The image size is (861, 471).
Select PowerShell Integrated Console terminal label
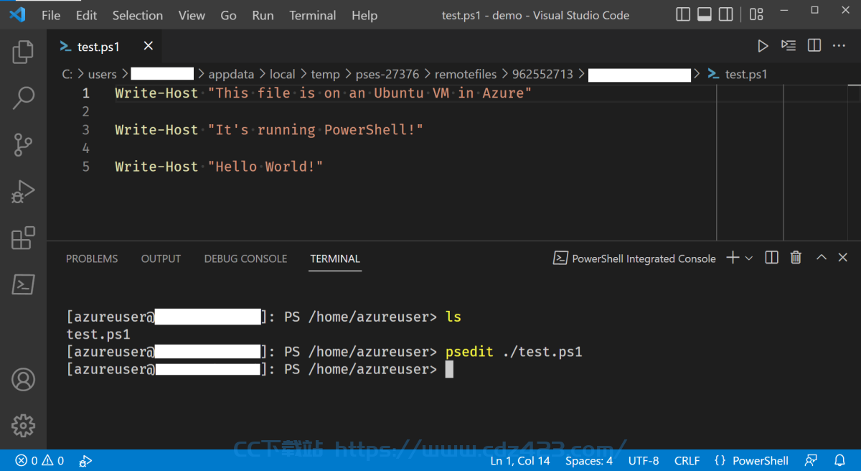pyautogui.click(x=634, y=258)
